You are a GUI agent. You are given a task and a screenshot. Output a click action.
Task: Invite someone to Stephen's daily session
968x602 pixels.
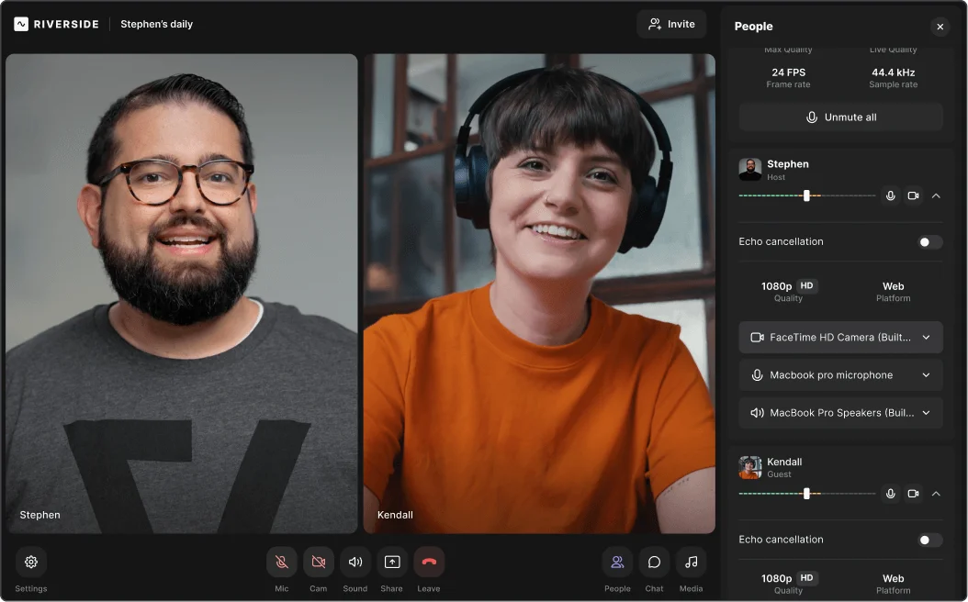[671, 24]
